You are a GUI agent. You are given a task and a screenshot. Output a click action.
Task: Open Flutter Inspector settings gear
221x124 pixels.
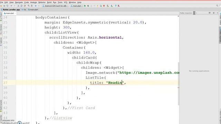(214, 13)
